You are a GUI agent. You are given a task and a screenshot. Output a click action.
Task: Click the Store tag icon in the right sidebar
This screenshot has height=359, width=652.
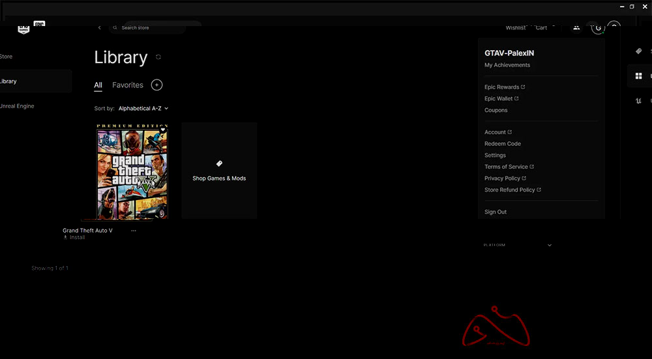(x=639, y=51)
